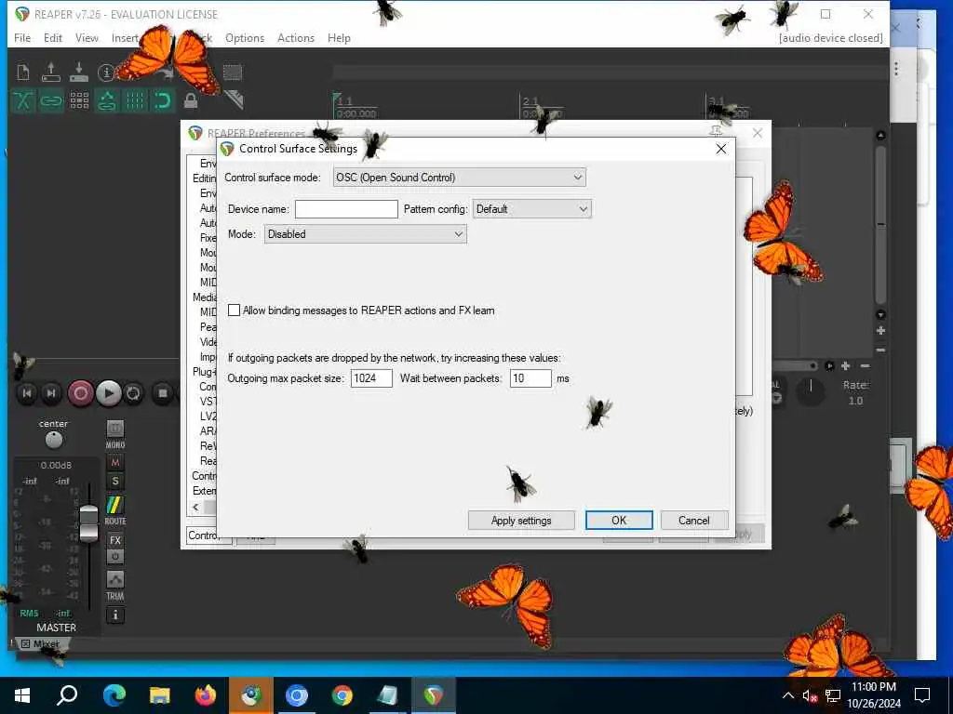953x714 pixels.
Task: Click the Save project toolbar icon
Action: (x=79, y=73)
